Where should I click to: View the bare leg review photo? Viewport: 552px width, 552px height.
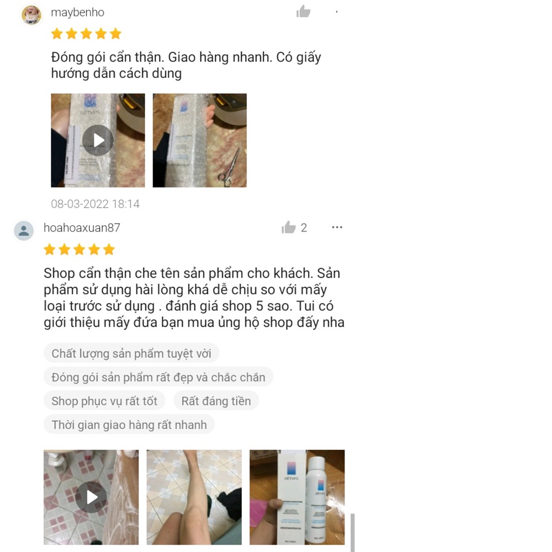pyautogui.click(x=194, y=497)
